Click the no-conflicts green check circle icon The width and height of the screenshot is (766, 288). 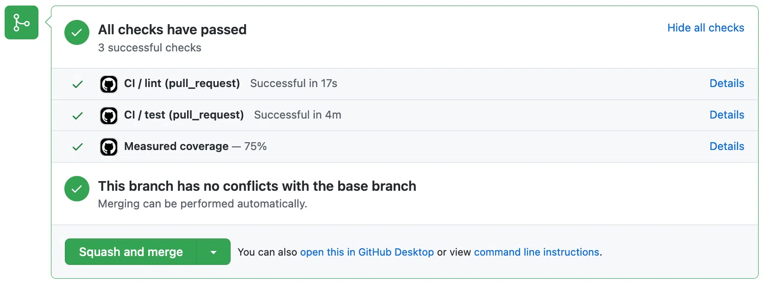click(x=77, y=189)
